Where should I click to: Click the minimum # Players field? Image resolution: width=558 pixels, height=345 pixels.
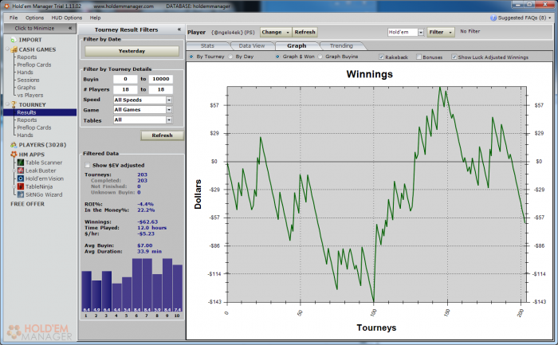click(125, 89)
